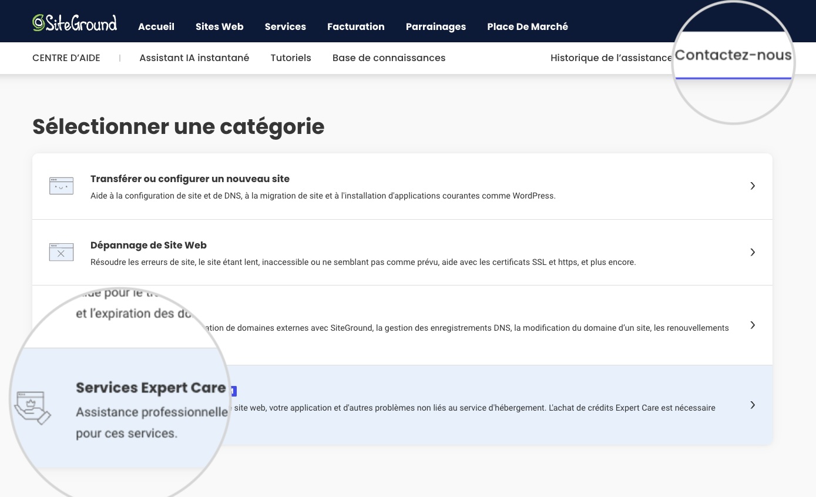Go to Sites Web in top navigation

coord(220,26)
